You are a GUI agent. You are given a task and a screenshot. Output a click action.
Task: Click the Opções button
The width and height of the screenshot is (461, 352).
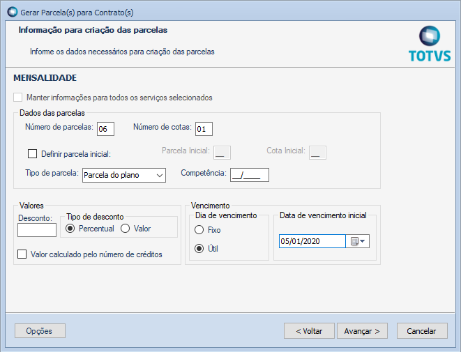(x=40, y=331)
